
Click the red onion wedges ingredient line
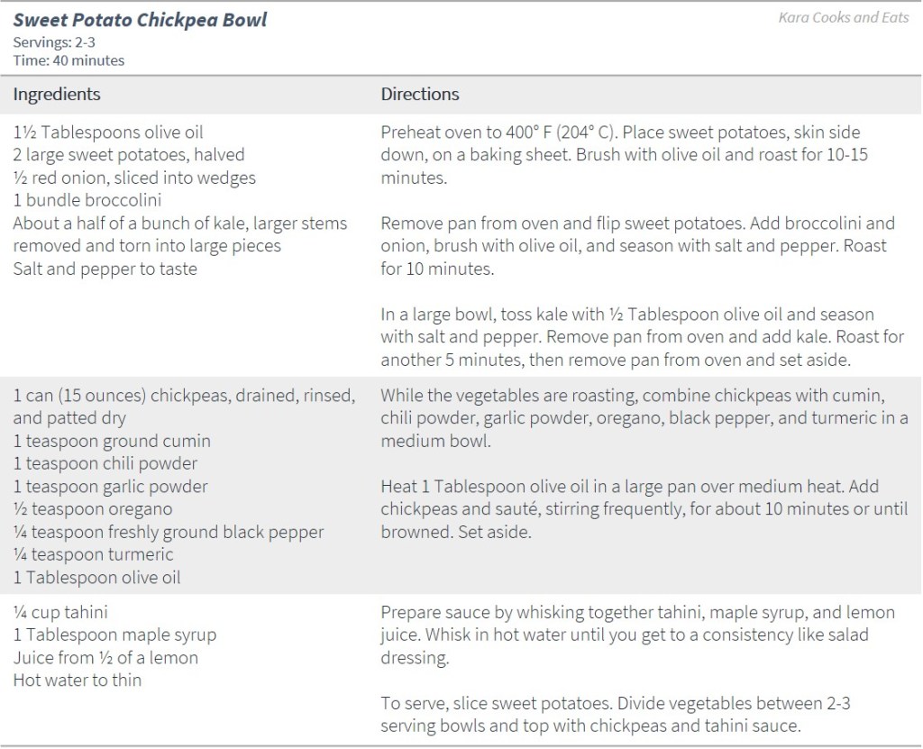(134, 178)
